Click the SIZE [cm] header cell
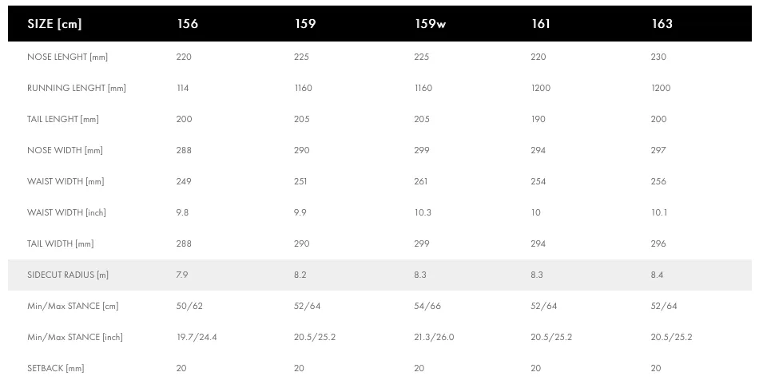Image resolution: width=759 pixels, height=384 pixels. pyautogui.click(x=54, y=24)
